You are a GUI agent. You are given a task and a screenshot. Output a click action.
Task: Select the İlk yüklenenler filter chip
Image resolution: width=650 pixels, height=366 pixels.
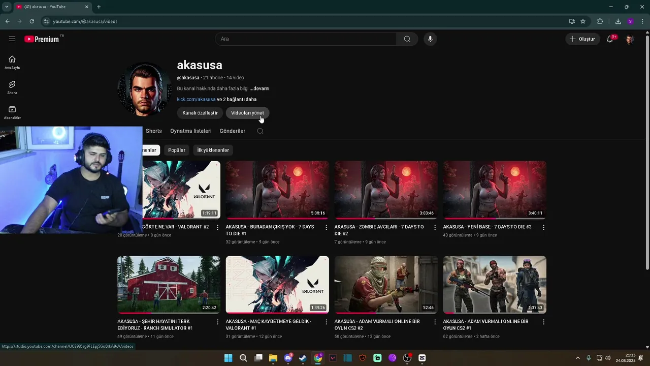click(x=213, y=150)
